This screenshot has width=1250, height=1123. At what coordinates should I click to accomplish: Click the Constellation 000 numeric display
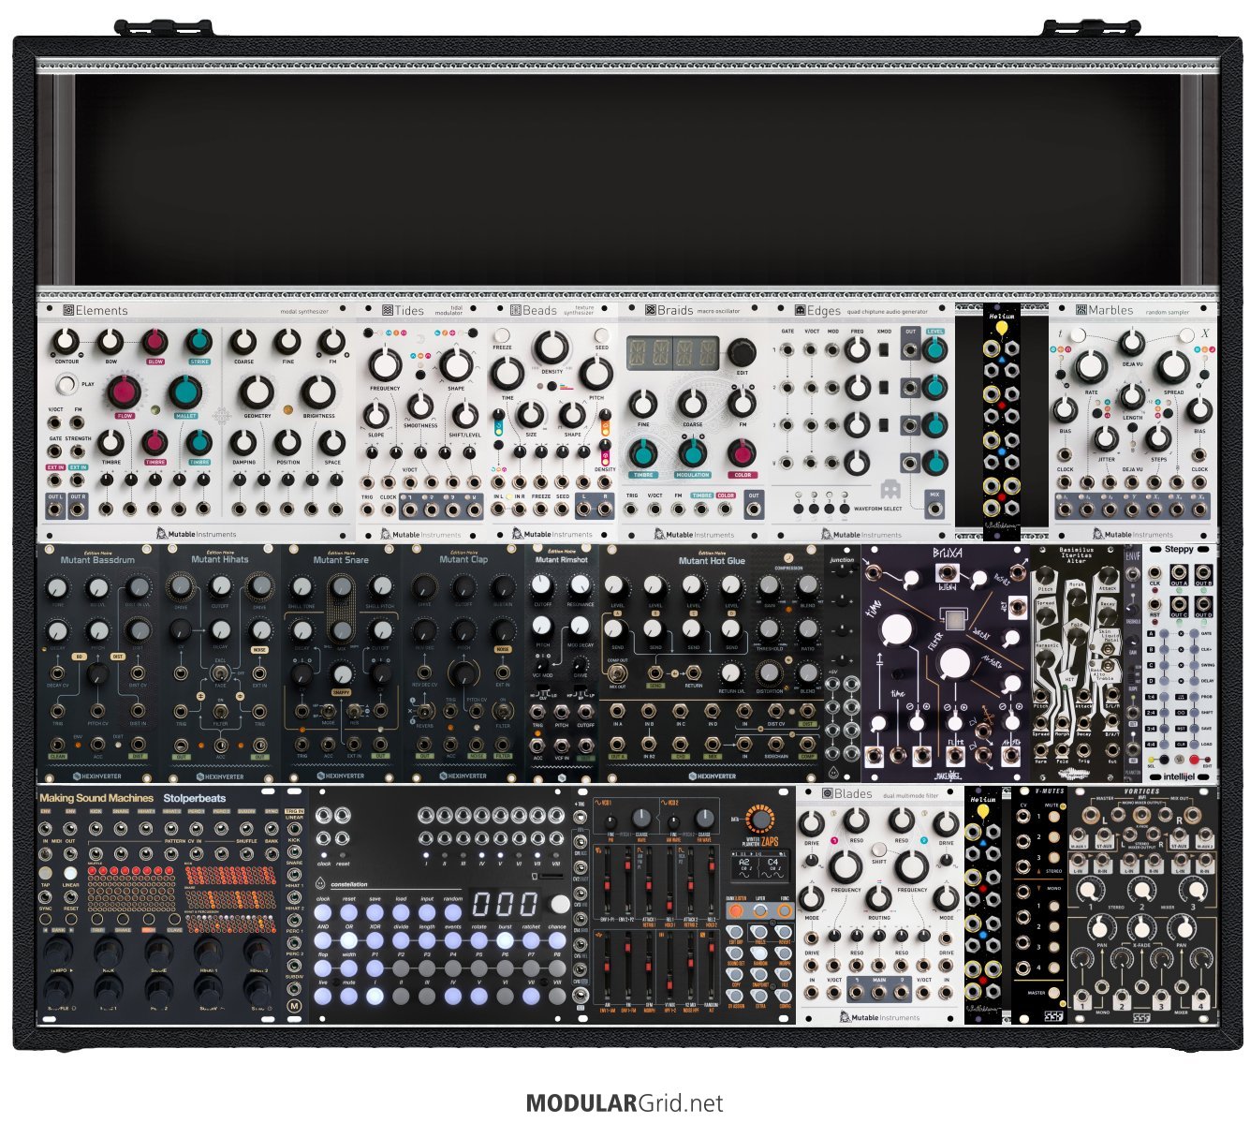pyautogui.click(x=505, y=904)
